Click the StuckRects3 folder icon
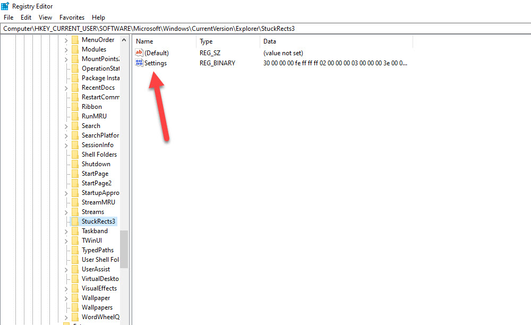The image size is (531, 325). [x=75, y=221]
